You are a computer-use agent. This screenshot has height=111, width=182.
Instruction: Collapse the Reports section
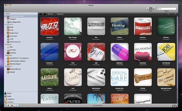5,55
